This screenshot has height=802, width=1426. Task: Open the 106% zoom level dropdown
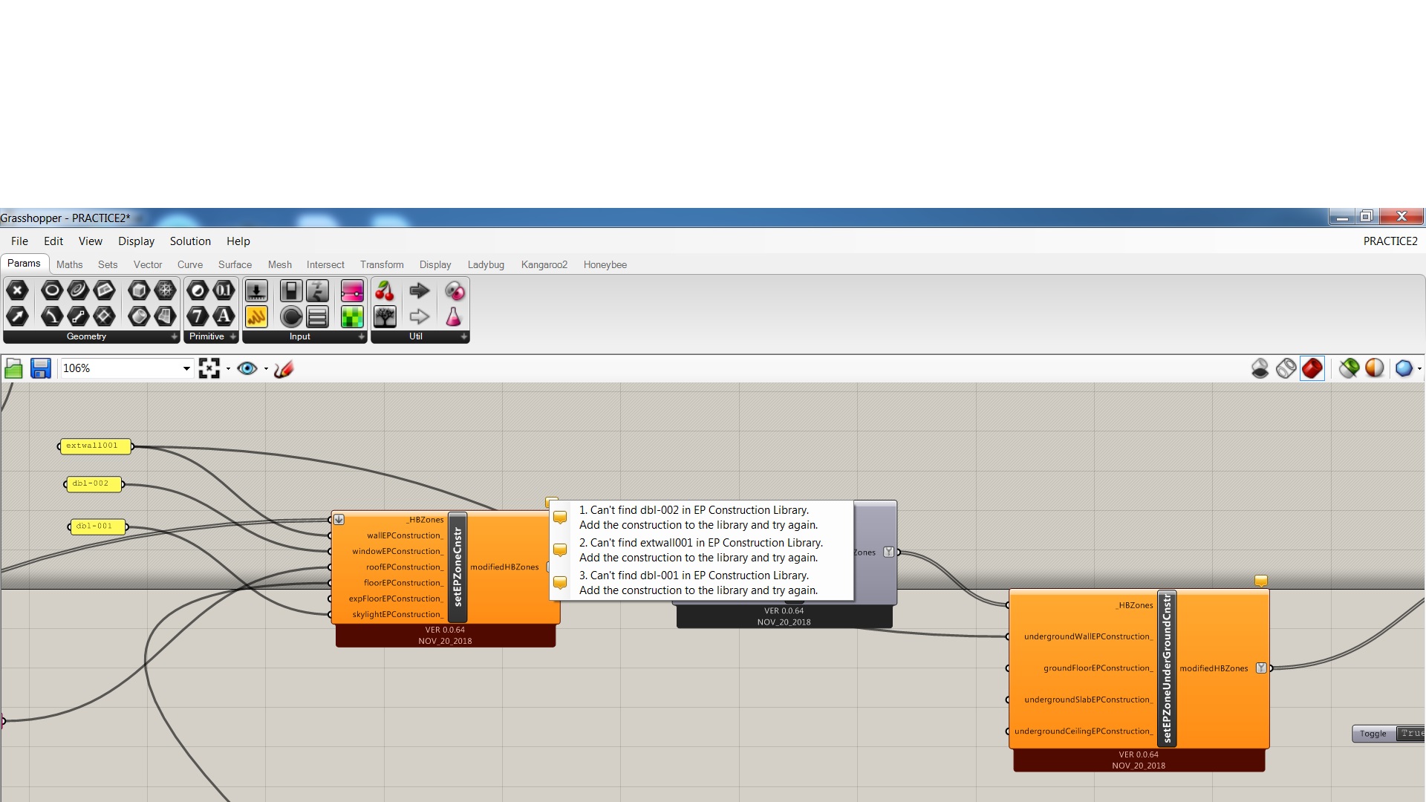[186, 368]
